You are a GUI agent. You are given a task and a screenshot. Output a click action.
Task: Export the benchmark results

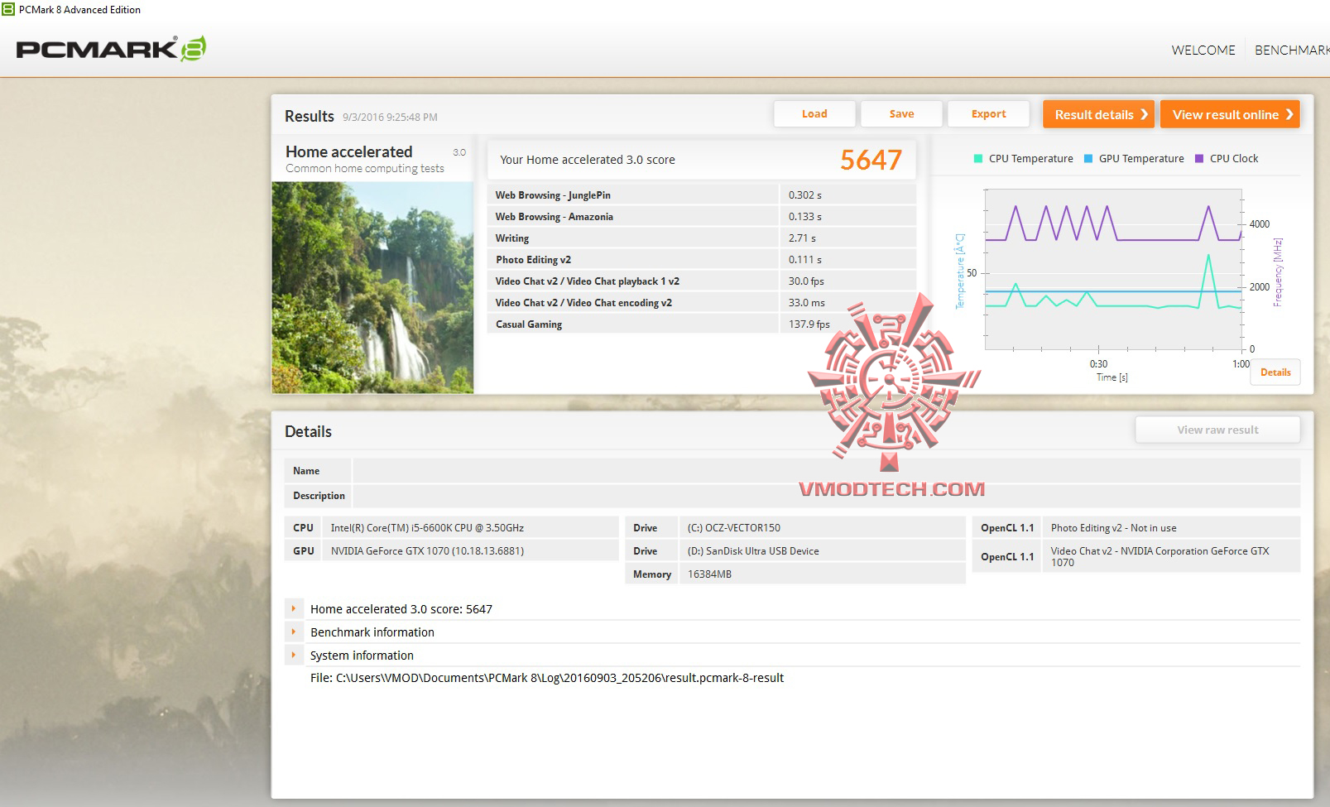[x=989, y=113]
